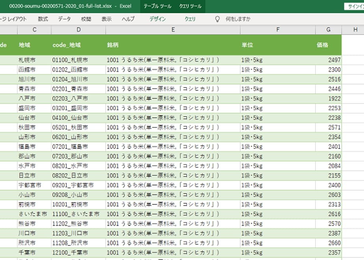
Task: Select the cell 仙台市 in column C
Action: (34, 118)
